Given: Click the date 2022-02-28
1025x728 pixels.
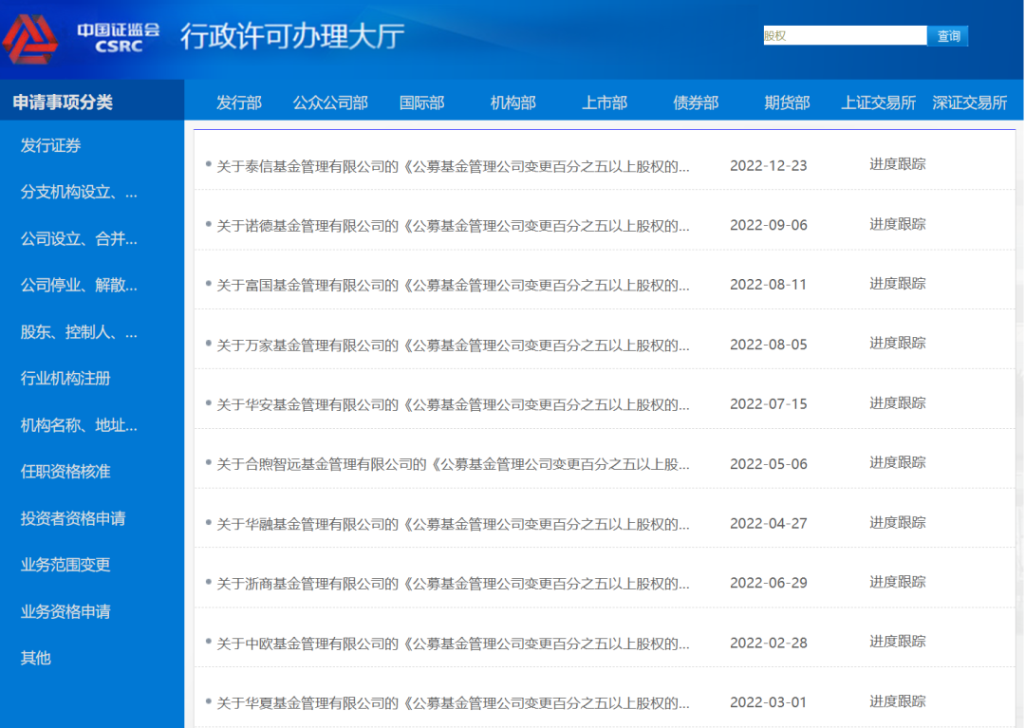Looking at the screenshot, I should click(769, 643).
